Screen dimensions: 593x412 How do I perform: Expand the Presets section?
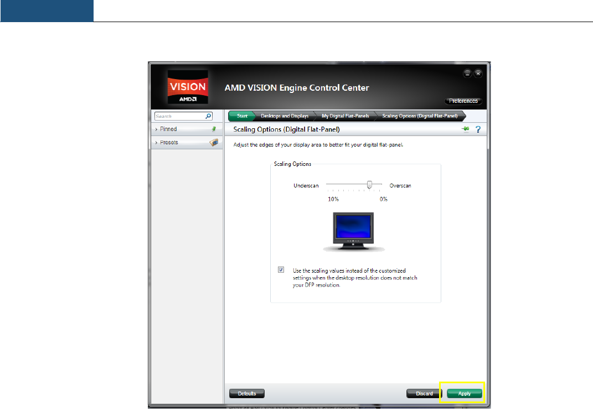(187, 142)
